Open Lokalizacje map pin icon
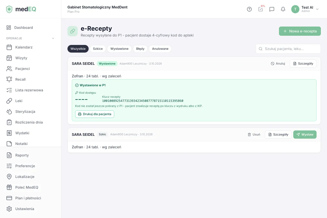The image size is (327, 218). 9,177
